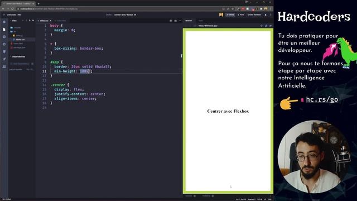Click the Fork button

[241, 15]
